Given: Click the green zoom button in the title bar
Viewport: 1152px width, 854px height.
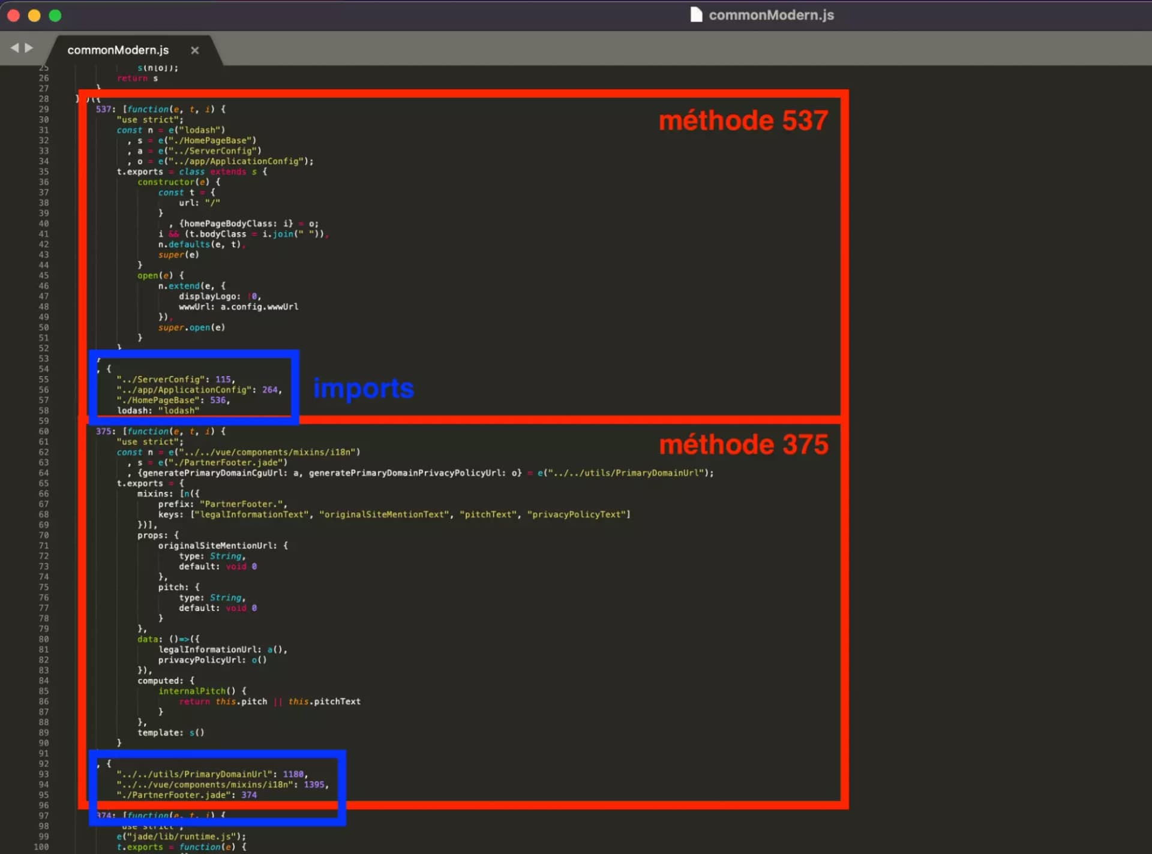Looking at the screenshot, I should pos(55,16).
